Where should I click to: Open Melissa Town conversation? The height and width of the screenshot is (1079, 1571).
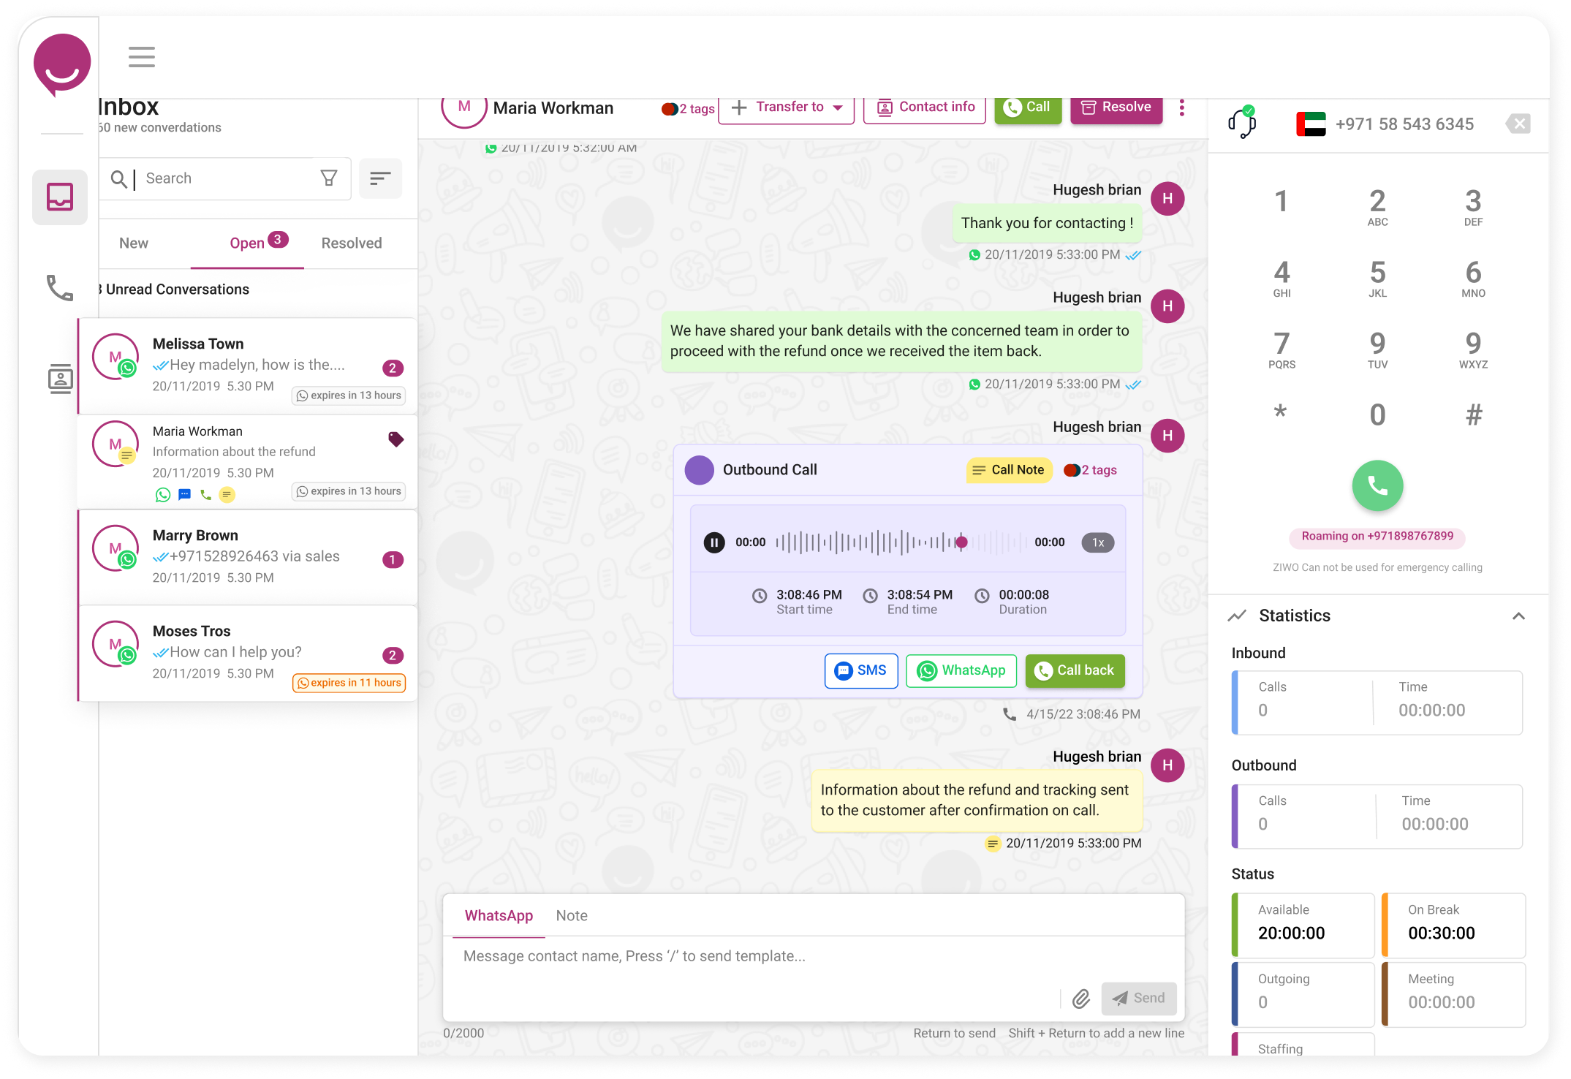(x=248, y=366)
